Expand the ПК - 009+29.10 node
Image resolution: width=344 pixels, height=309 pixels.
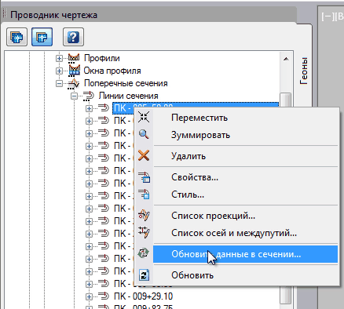89,296
